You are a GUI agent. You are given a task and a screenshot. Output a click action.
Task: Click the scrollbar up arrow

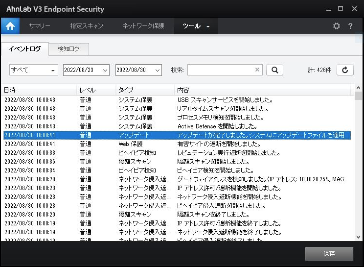pos(358,88)
